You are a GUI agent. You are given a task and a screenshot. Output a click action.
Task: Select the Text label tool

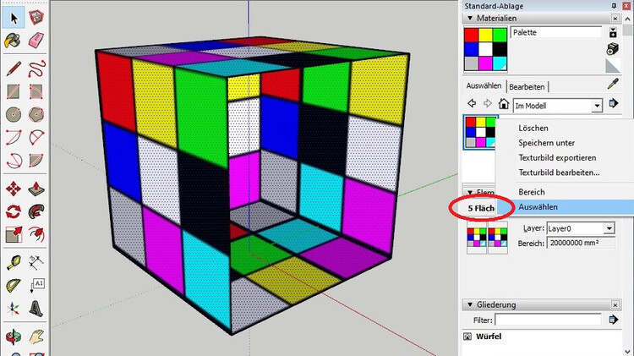(x=36, y=286)
